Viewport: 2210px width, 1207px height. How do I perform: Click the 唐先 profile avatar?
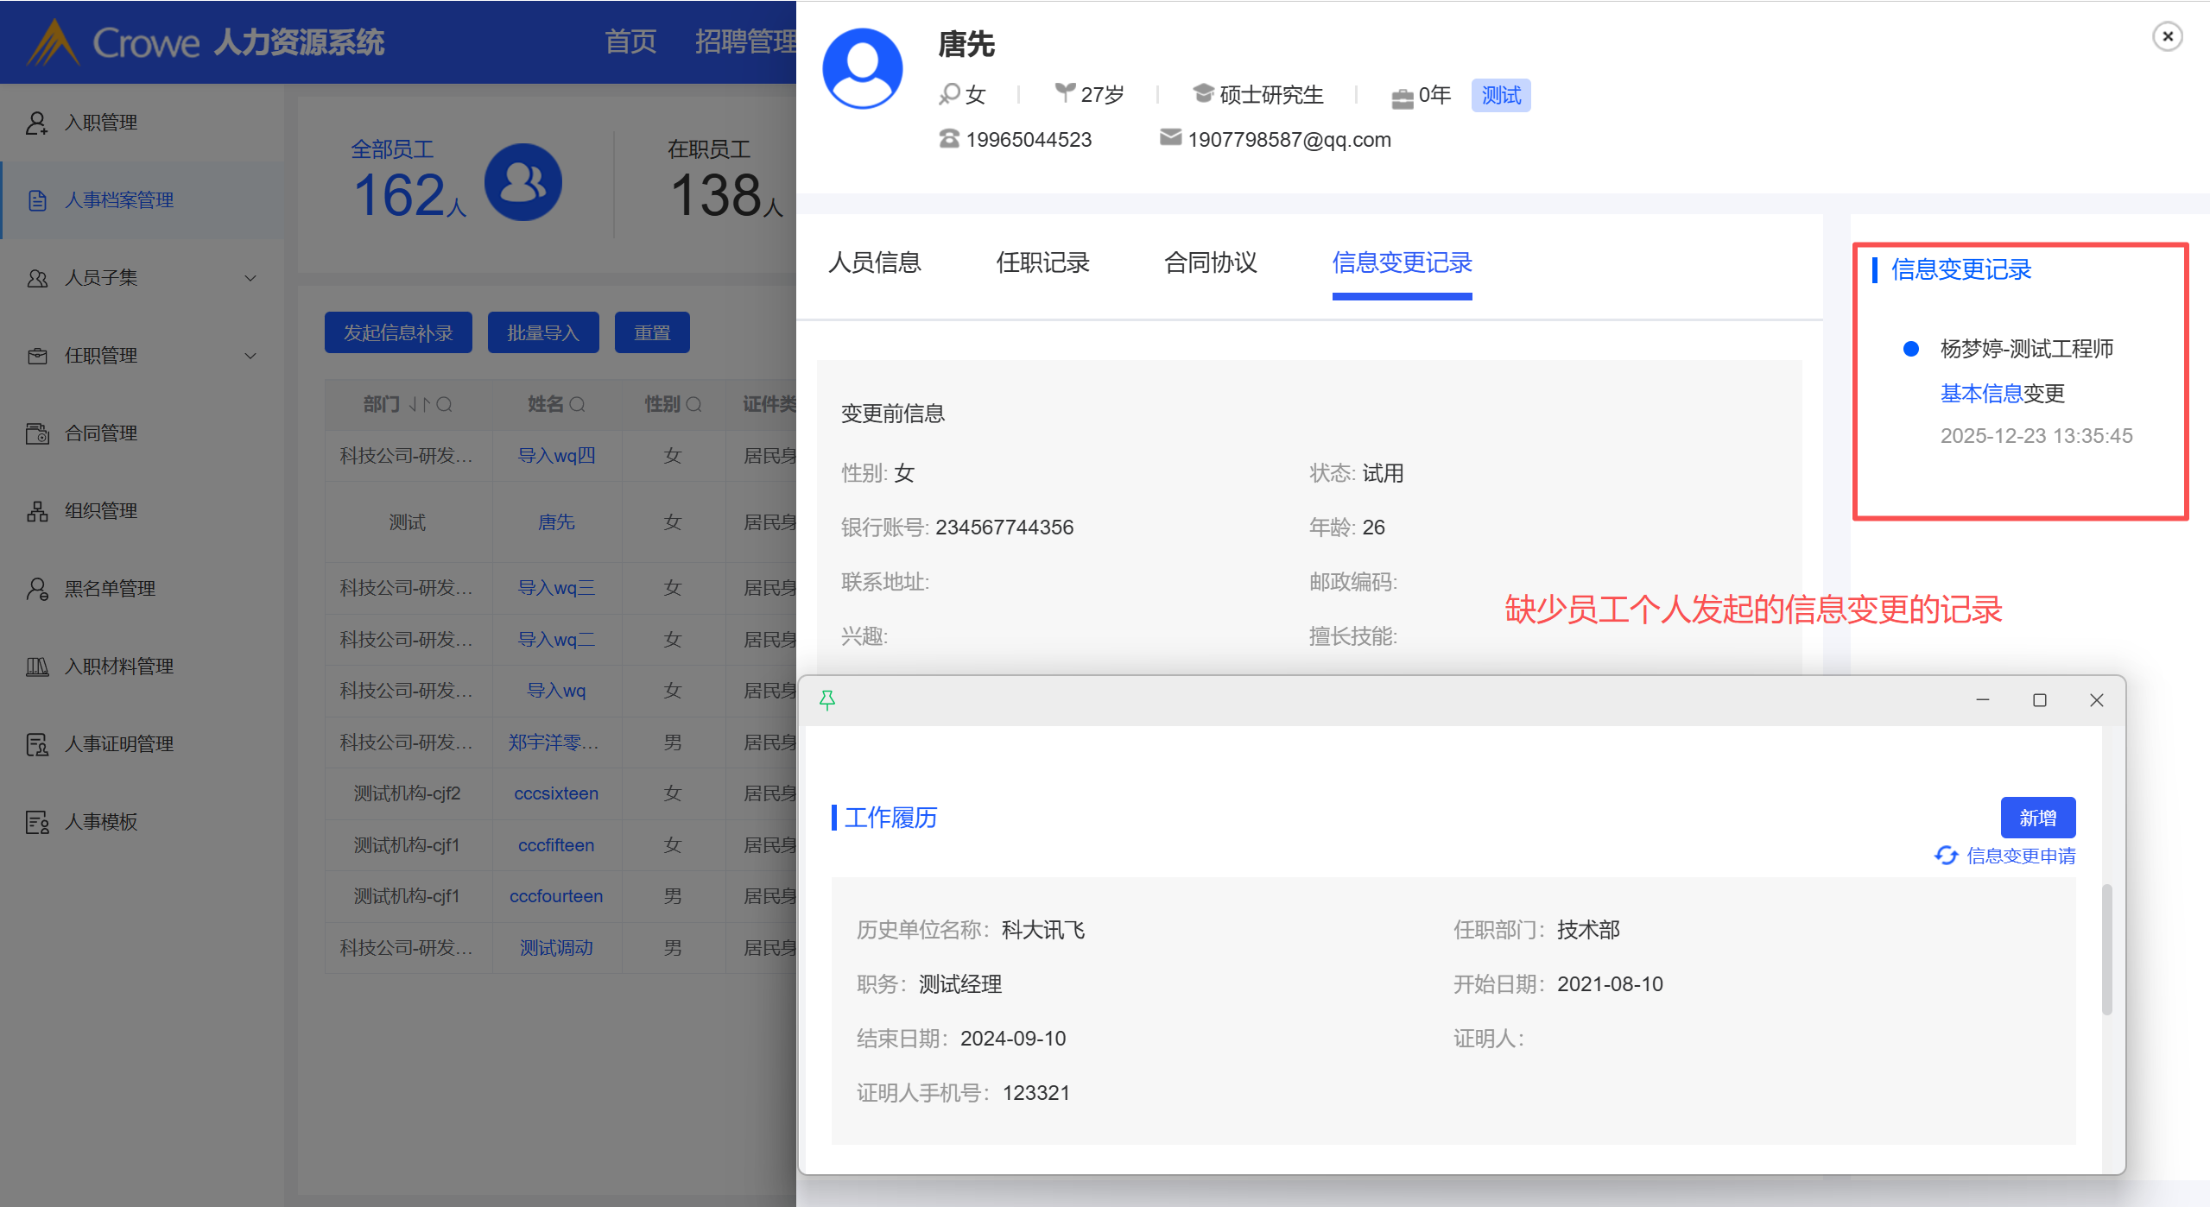(862, 69)
